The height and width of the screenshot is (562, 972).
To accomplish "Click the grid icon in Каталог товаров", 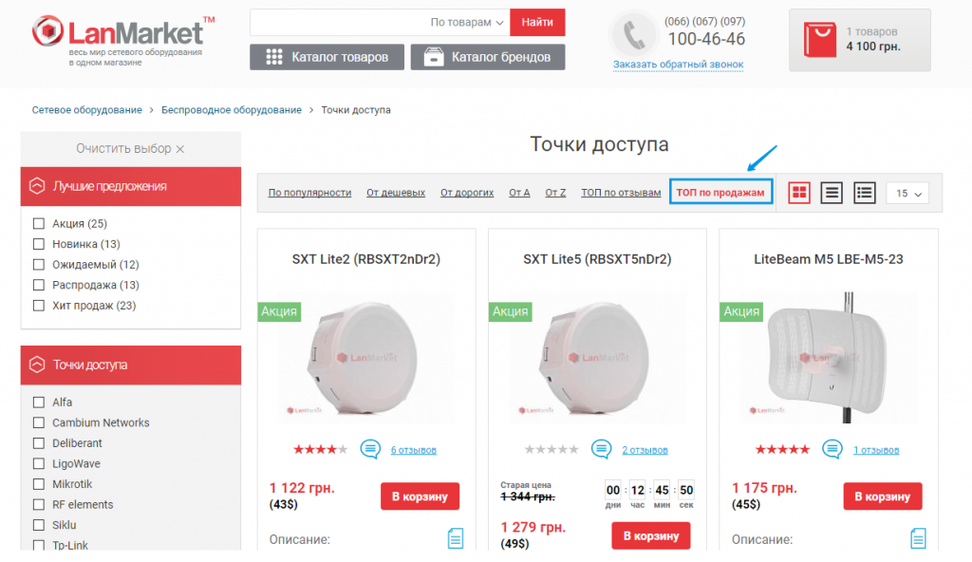I will pyautogui.click(x=274, y=57).
